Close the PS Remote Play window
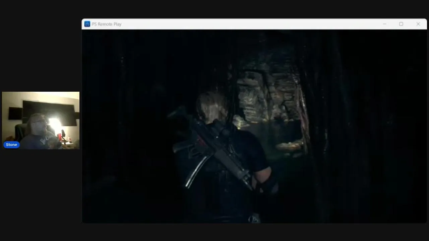This screenshot has width=429, height=241. tap(418, 24)
